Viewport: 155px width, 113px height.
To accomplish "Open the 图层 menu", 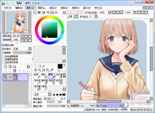I will 42,8.
